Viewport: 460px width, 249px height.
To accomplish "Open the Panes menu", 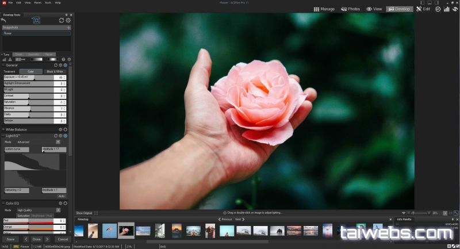I will (x=37, y=3).
